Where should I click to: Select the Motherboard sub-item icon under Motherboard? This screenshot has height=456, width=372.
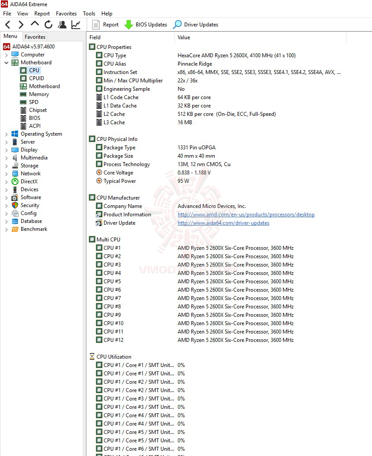[23, 86]
